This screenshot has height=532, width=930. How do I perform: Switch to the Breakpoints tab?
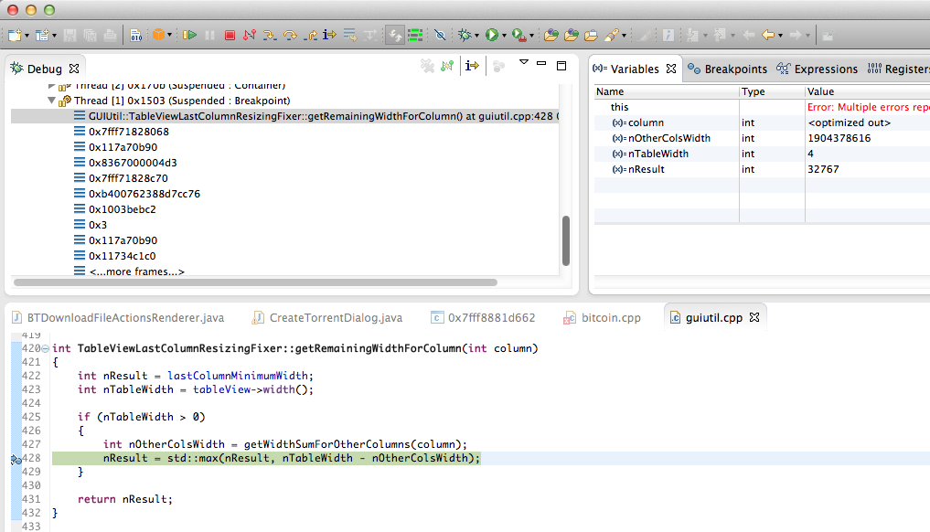(727, 69)
